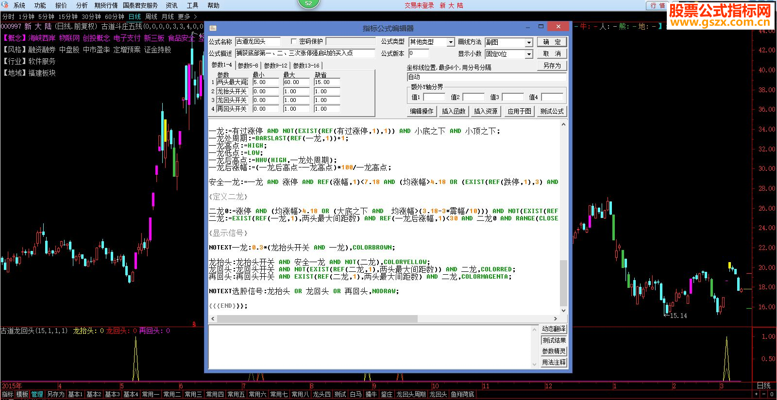This screenshot has width=777, height=400.
Task: Click the green 52 badge at top
Action: coord(309,4)
